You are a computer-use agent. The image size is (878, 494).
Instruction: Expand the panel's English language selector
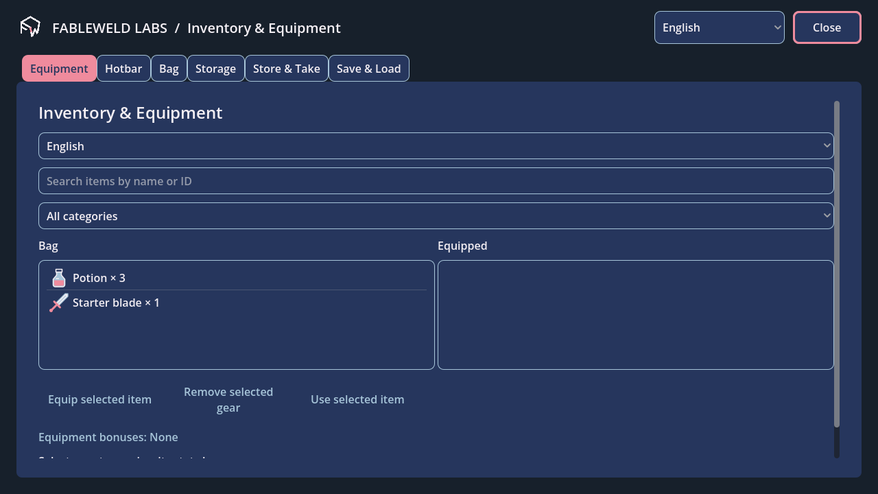[436, 146]
